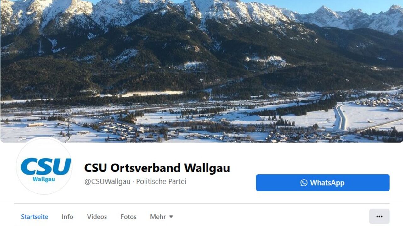Image resolution: width=403 pixels, height=226 pixels.
Task: Click the CSU Ortsverband Wallgau page title
Action: (157, 168)
